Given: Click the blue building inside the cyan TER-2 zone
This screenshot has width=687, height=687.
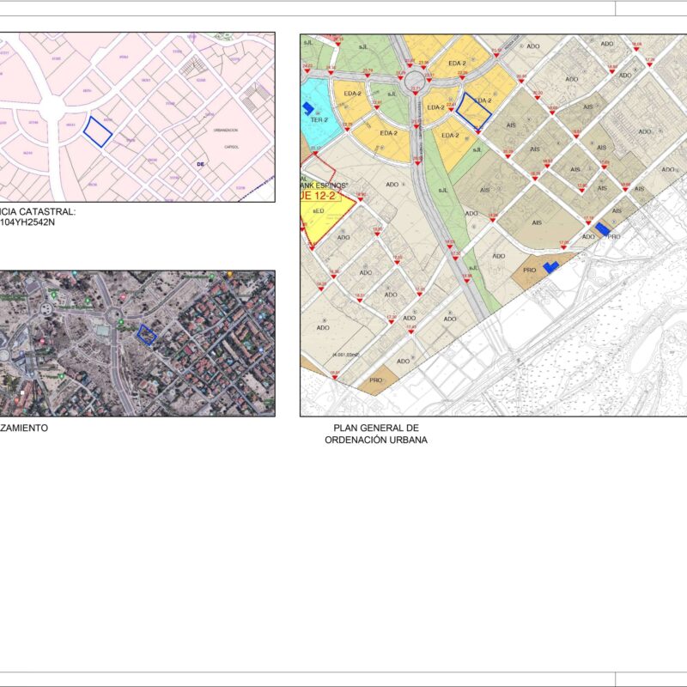Looking at the screenshot, I should tap(308, 107).
